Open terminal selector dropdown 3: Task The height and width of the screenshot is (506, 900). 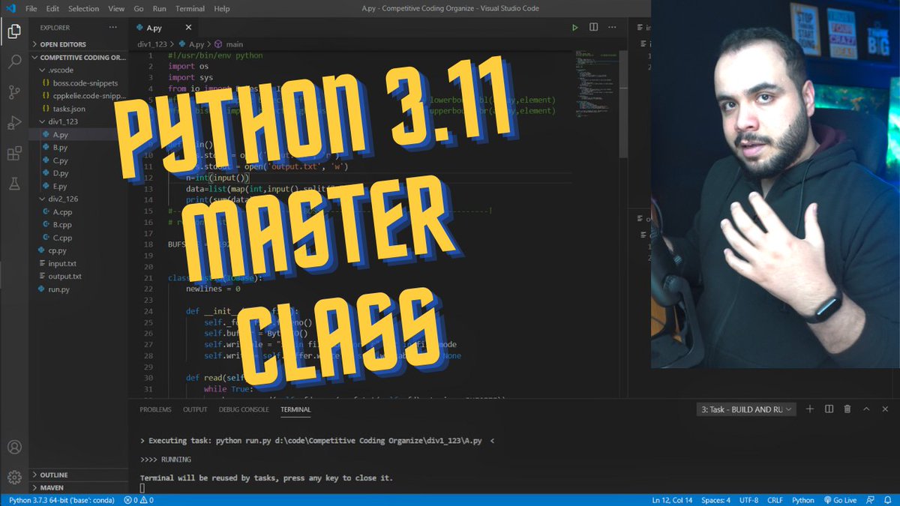[x=746, y=409]
